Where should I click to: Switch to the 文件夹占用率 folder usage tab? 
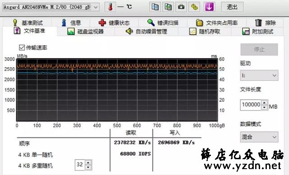click(217, 23)
